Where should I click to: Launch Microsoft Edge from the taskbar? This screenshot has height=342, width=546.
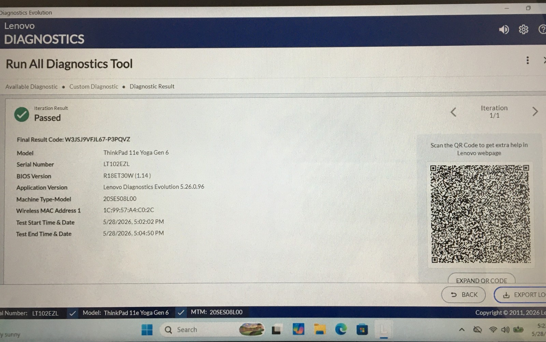341,329
